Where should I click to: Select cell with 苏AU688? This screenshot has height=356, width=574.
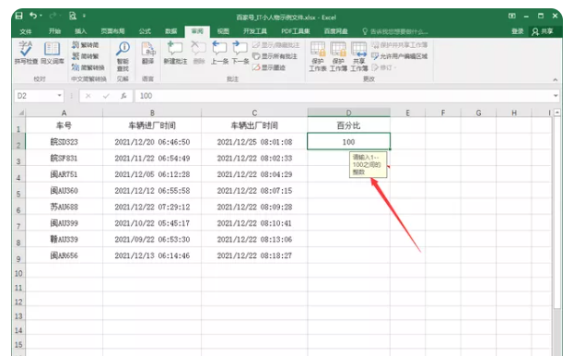click(x=64, y=207)
